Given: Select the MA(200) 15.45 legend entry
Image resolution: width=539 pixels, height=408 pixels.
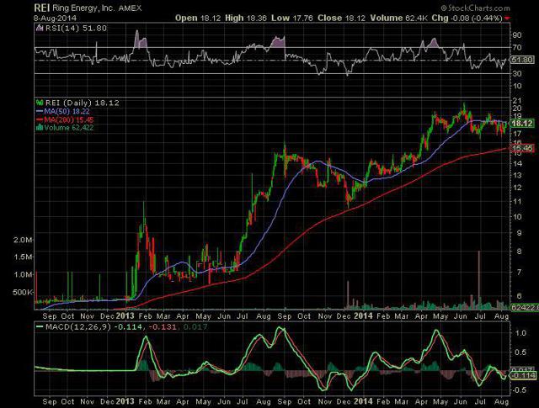Looking at the screenshot, I should point(69,119).
